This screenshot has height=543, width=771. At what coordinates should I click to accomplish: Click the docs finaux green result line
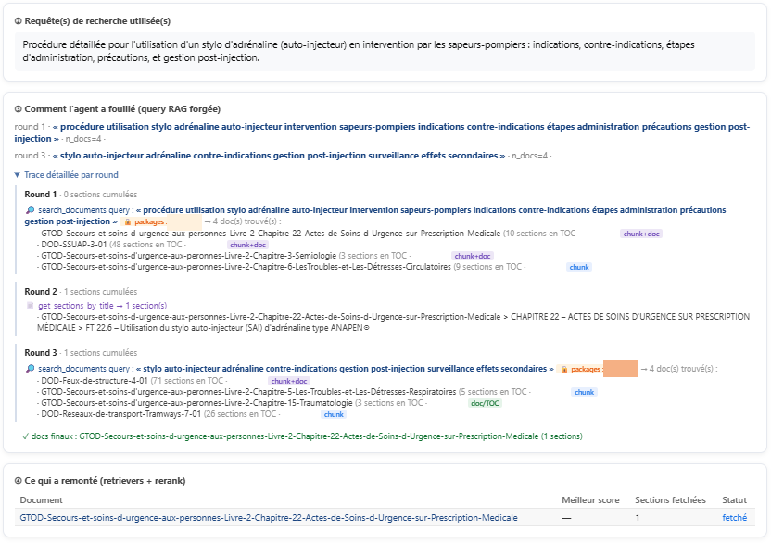coord(302,436)
